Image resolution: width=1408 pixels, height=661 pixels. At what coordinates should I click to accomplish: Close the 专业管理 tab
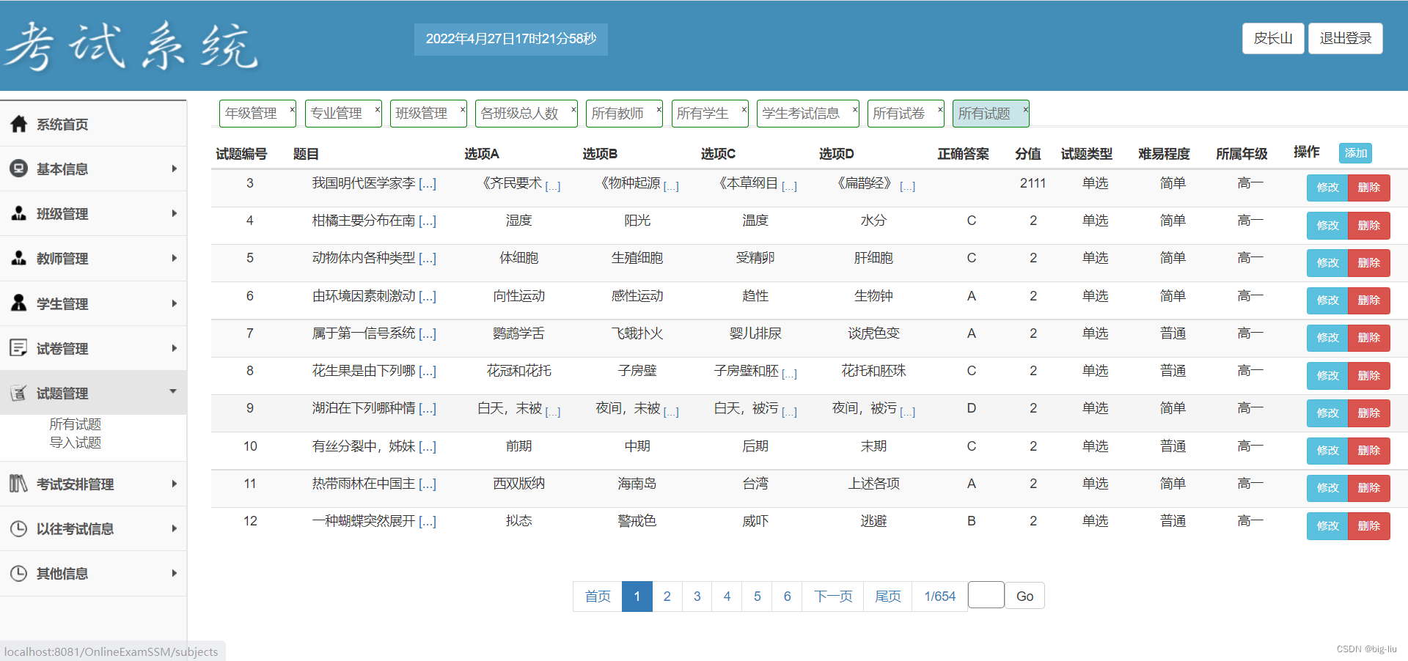378,109
